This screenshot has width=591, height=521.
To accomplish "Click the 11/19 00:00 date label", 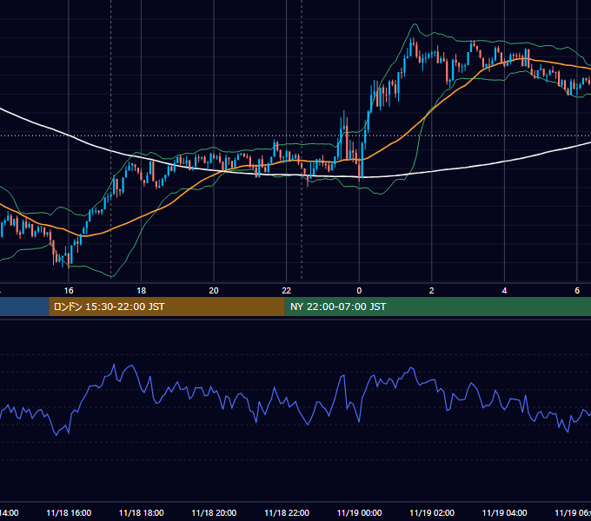I will pos(359,512).
